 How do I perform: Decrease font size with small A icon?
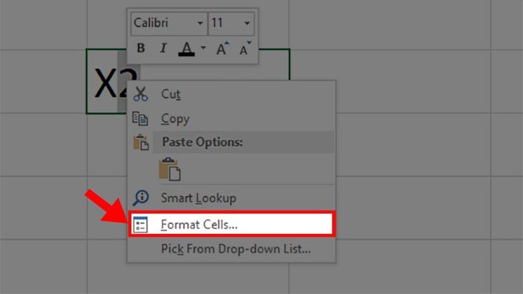[x=245, y=49]
